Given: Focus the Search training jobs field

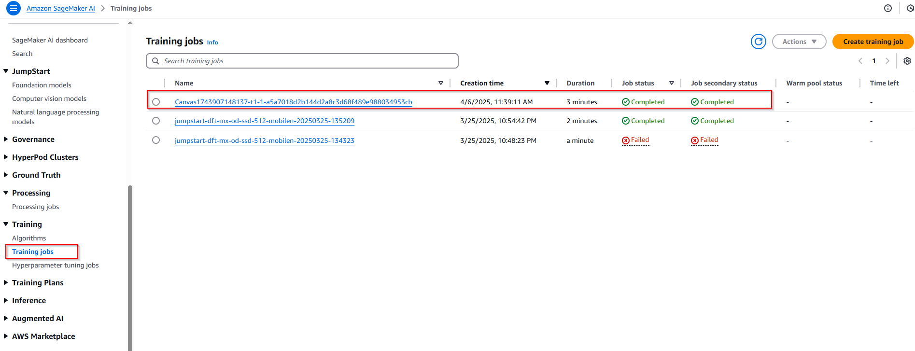Looking at the screenshot, I should click(x=302, y=61).
